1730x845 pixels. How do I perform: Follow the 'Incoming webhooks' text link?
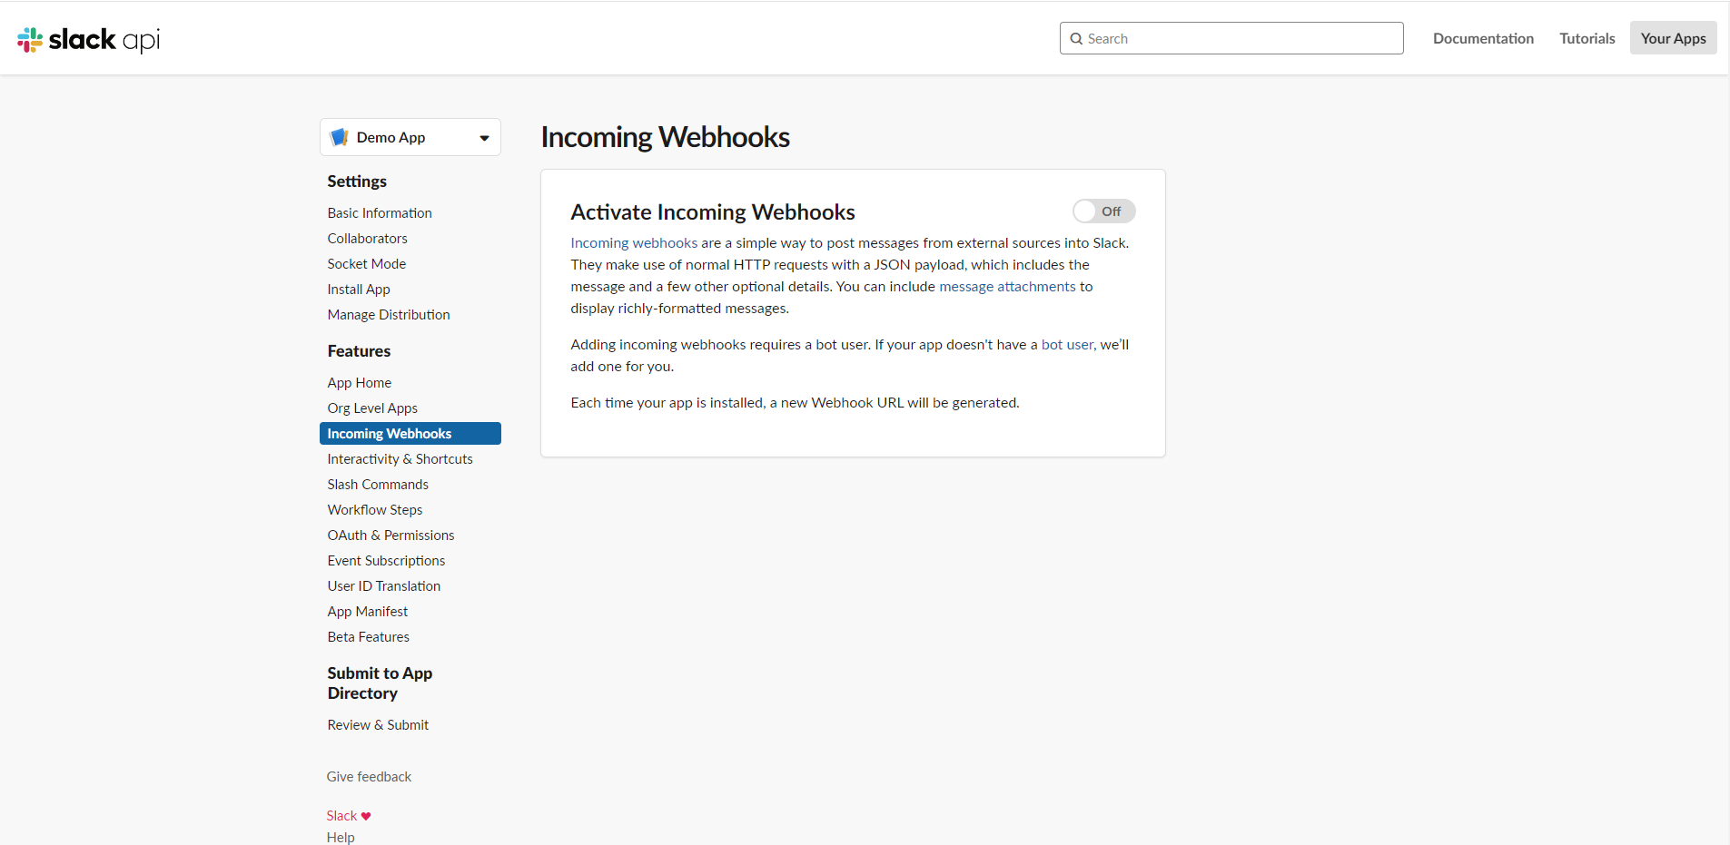[634, 242]
